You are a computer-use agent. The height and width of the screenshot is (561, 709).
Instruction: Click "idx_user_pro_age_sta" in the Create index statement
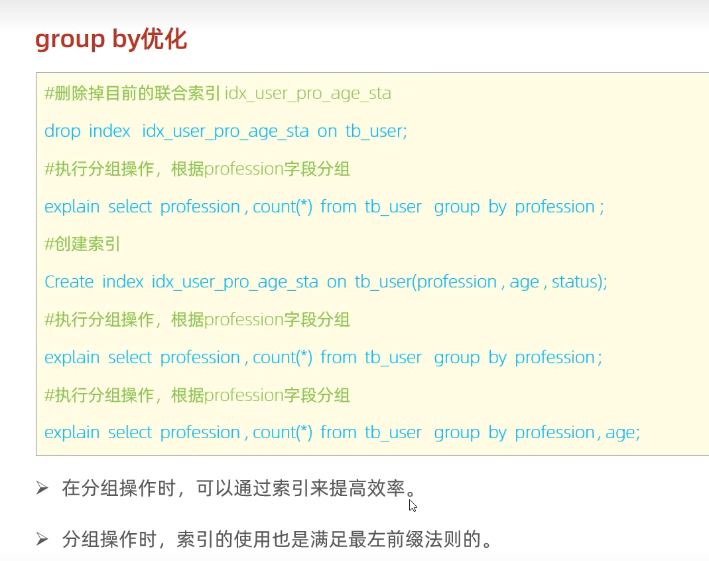click(235, 281)
